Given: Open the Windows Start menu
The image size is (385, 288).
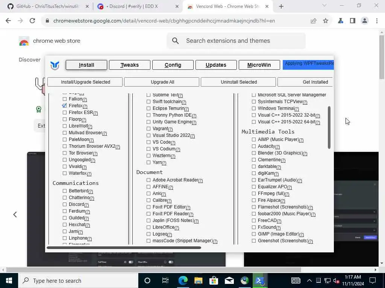Looking at the screenshot, I should pos(9,280).
